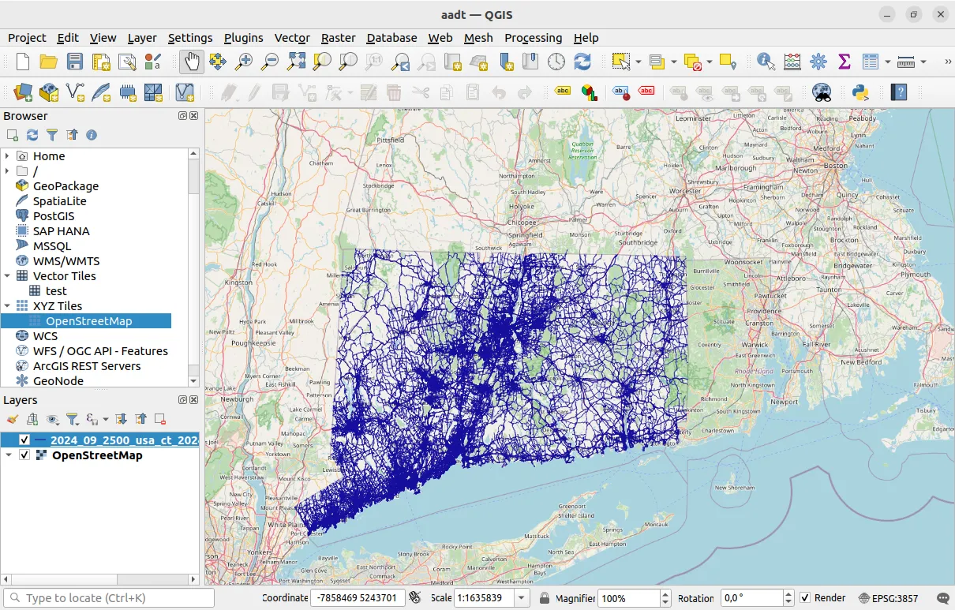Screen dimensions: 955x610
Task: Click the Open Data Source Manager icon
Action: click(23, 92)
